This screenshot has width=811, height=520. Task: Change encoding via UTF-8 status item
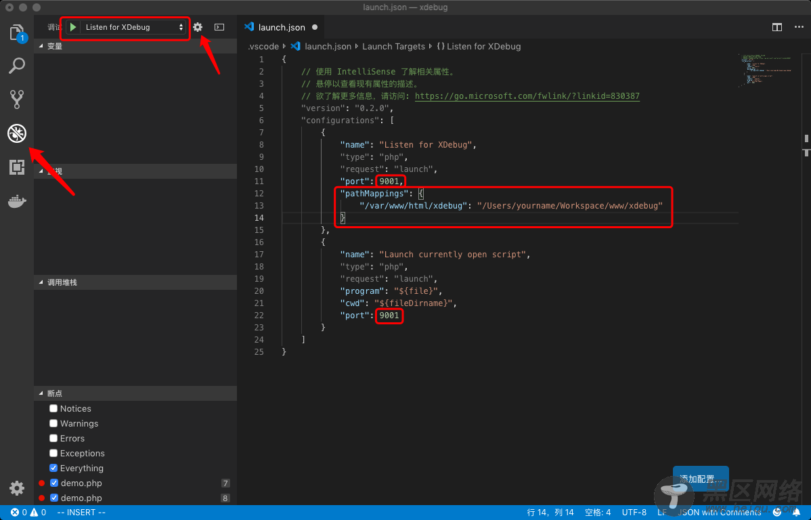pyautogui.click(x=634, y=513)
